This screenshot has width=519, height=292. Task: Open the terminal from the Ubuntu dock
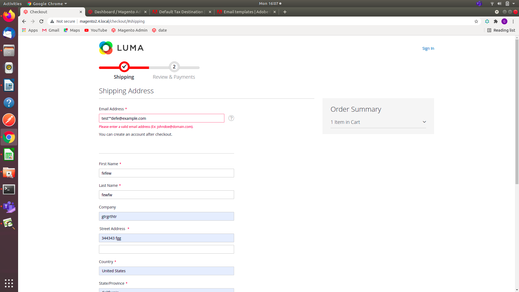pyautogui.click(x=9, y=189)
